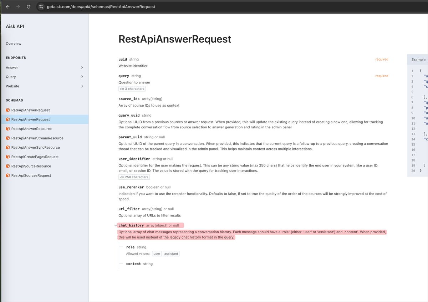The width and height of the screenshot is (428, 302).
Task: Open the RestApiCreatePagesRequest schema
Action: (x=44, y=157)
